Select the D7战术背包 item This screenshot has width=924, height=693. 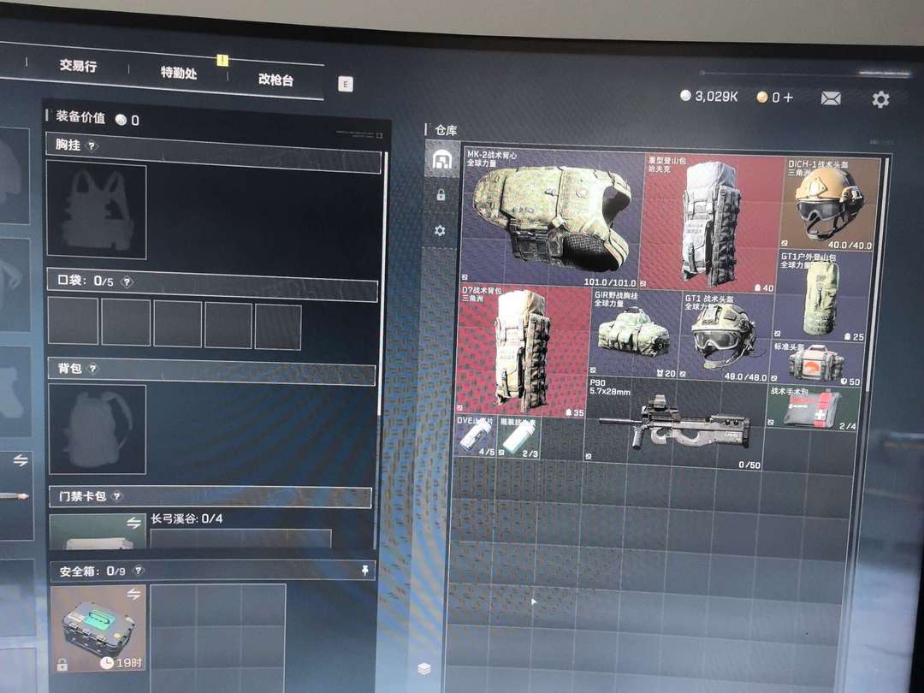(524, 351)
